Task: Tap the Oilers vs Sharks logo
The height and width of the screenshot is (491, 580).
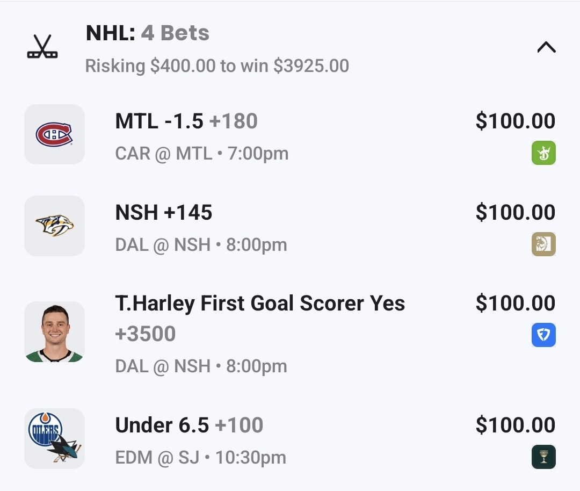Action: (x=54, y=438)
